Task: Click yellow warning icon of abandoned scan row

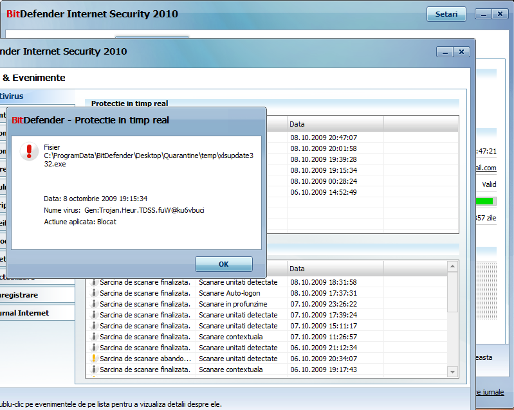Action: point(94,359)
